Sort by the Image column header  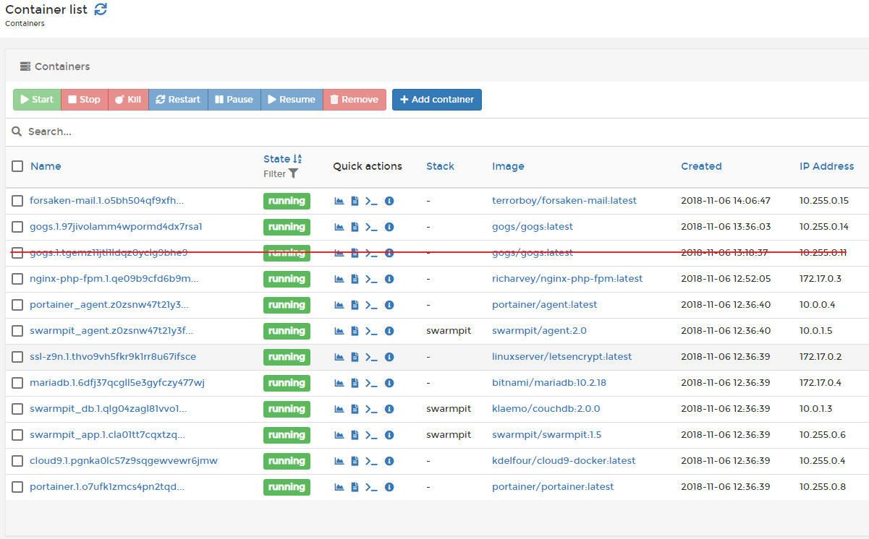tap(508, 166)
